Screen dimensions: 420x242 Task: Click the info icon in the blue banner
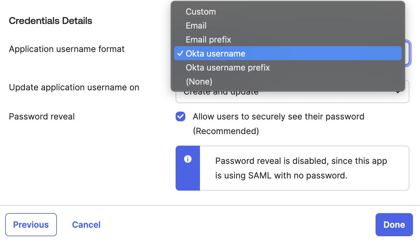188,159
